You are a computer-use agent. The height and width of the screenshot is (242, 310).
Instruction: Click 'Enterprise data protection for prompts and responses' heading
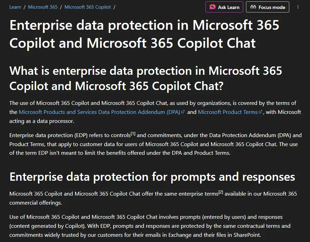coord(152,177)
